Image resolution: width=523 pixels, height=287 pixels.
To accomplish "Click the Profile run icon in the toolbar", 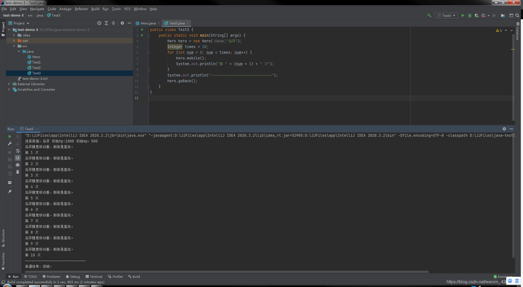I will [x=483, y=15].
